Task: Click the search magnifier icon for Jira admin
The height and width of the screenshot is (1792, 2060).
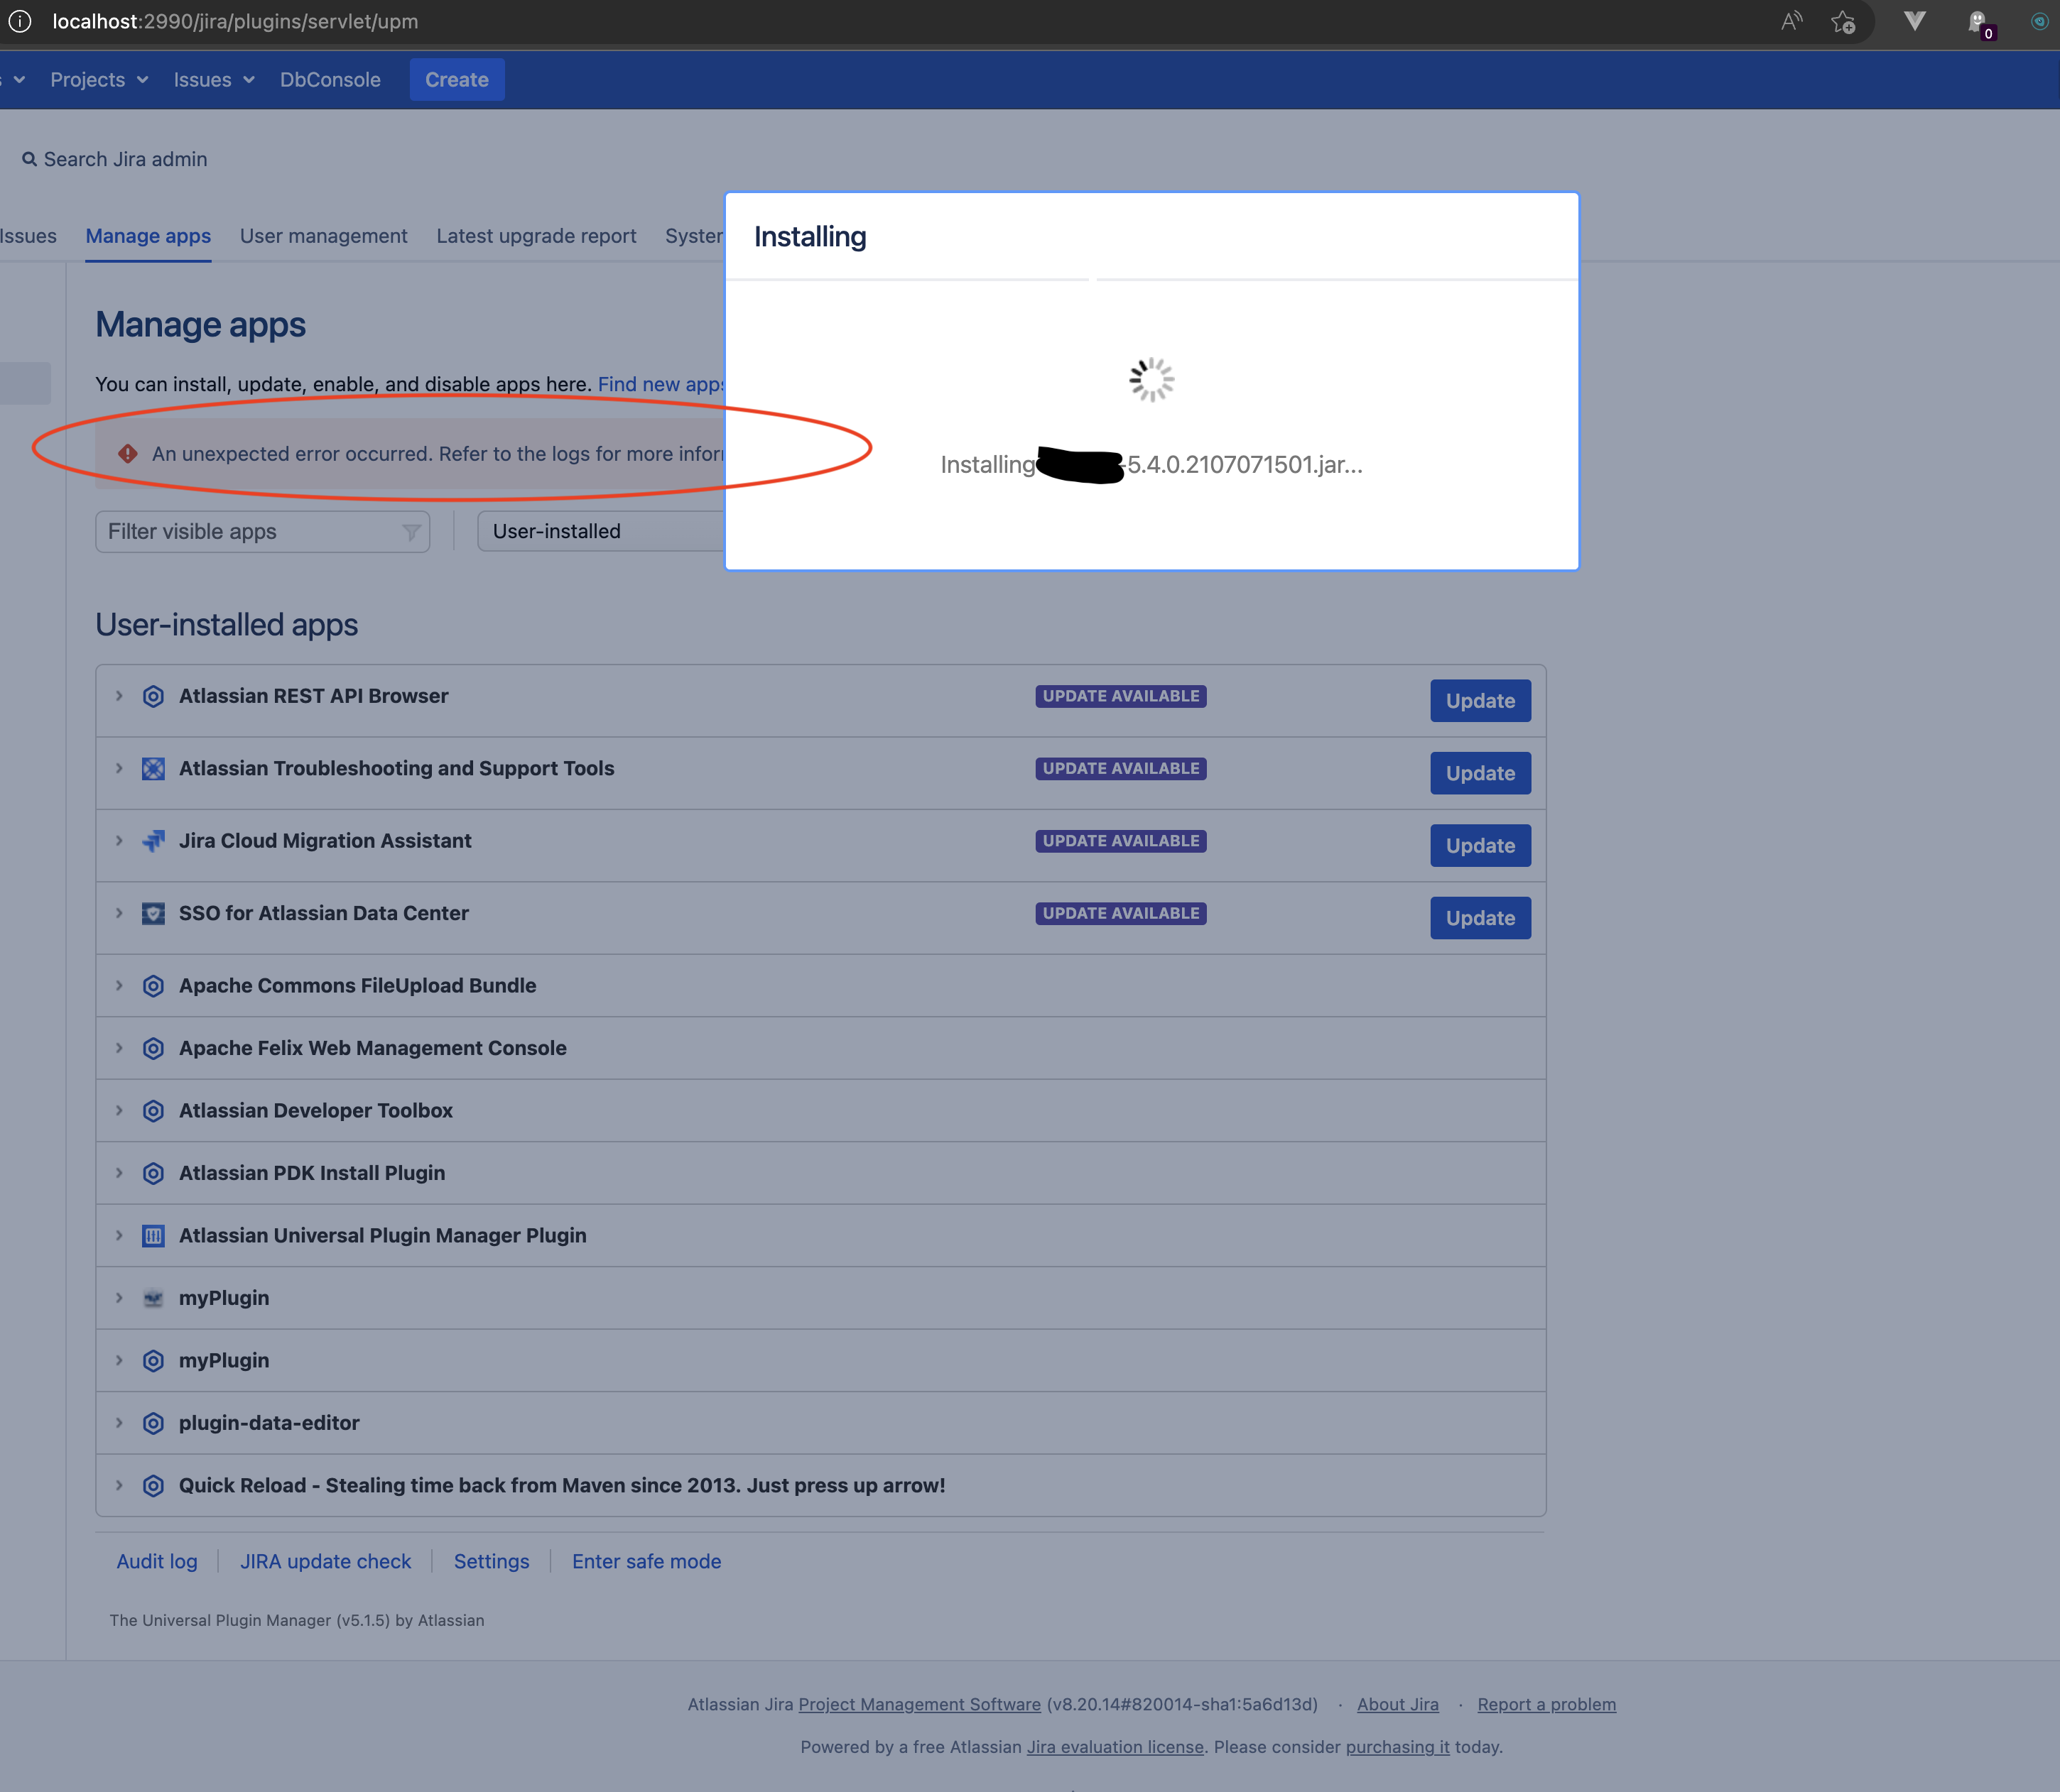Action: pos(29,159)
